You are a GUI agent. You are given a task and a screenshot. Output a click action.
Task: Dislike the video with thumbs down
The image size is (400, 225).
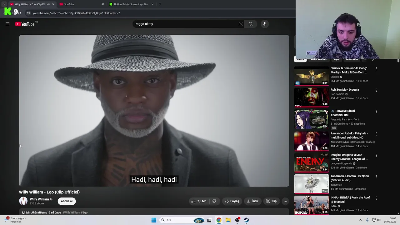click(x=214, y=201)
